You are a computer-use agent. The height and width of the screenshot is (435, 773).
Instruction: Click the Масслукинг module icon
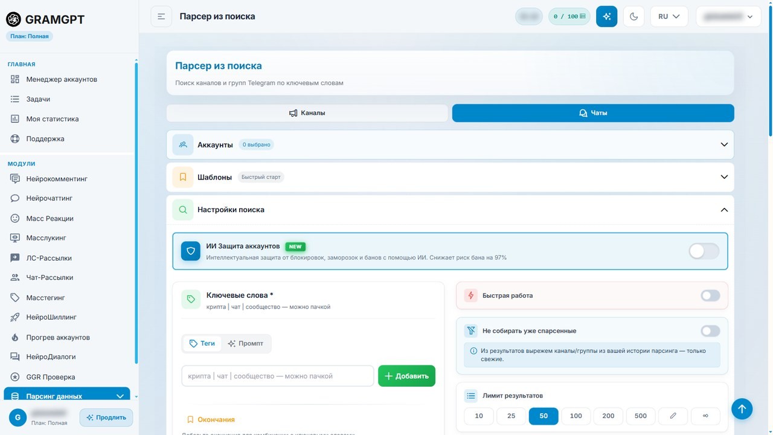point(15,238)
